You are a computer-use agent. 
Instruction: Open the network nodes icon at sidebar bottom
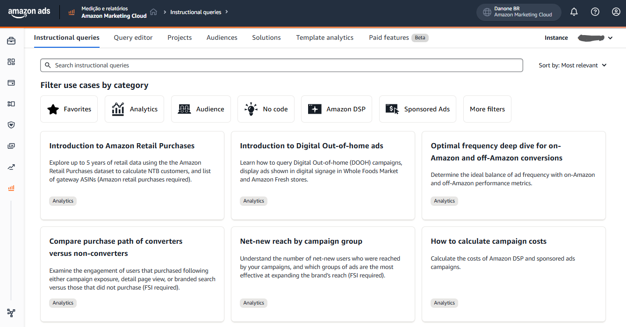point(11,313)
